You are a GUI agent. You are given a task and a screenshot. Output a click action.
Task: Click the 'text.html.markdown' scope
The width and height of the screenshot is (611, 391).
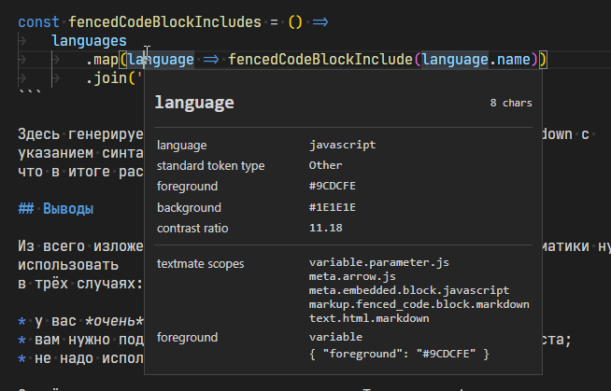click(x=369, y=318)
